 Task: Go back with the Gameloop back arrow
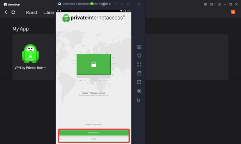pos(6,12)
